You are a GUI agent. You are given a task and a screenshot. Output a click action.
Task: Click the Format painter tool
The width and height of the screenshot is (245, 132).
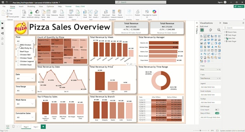pyautogui.click(x=13, y=17)
